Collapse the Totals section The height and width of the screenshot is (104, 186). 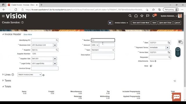(x=3, y=87)
